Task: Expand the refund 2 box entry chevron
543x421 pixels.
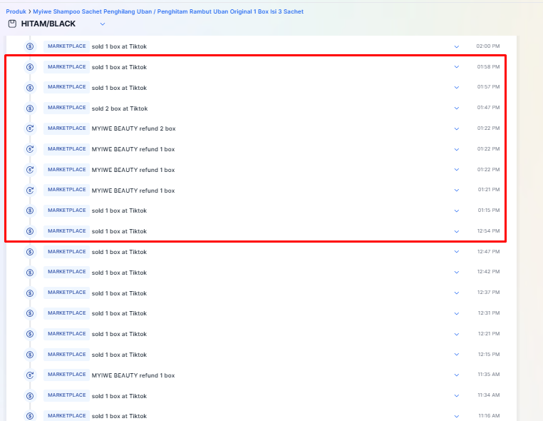Action: [457, 128]
